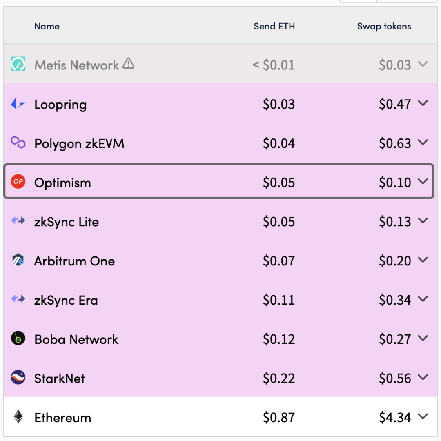Click the red Optimism OP icon
The height and width of the screenshot is (441, 441).
click(x=18, y=182)
